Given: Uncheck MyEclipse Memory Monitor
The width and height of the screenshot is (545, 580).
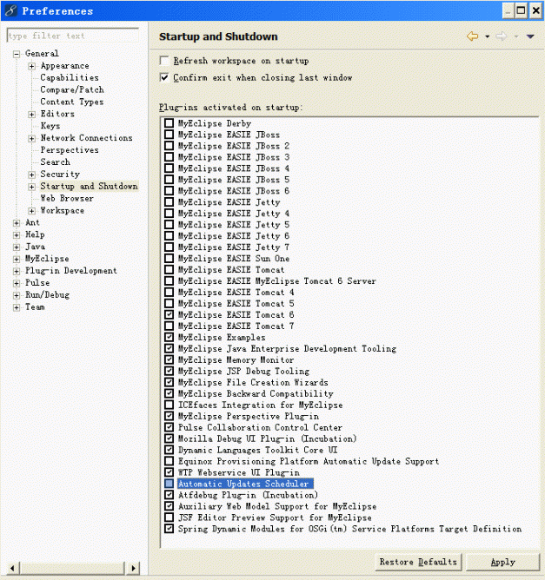Looking at the screenshot, I should (x=169, y=359).
